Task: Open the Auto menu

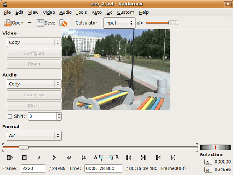Action: pyautogui.click(x=97, y=12)
